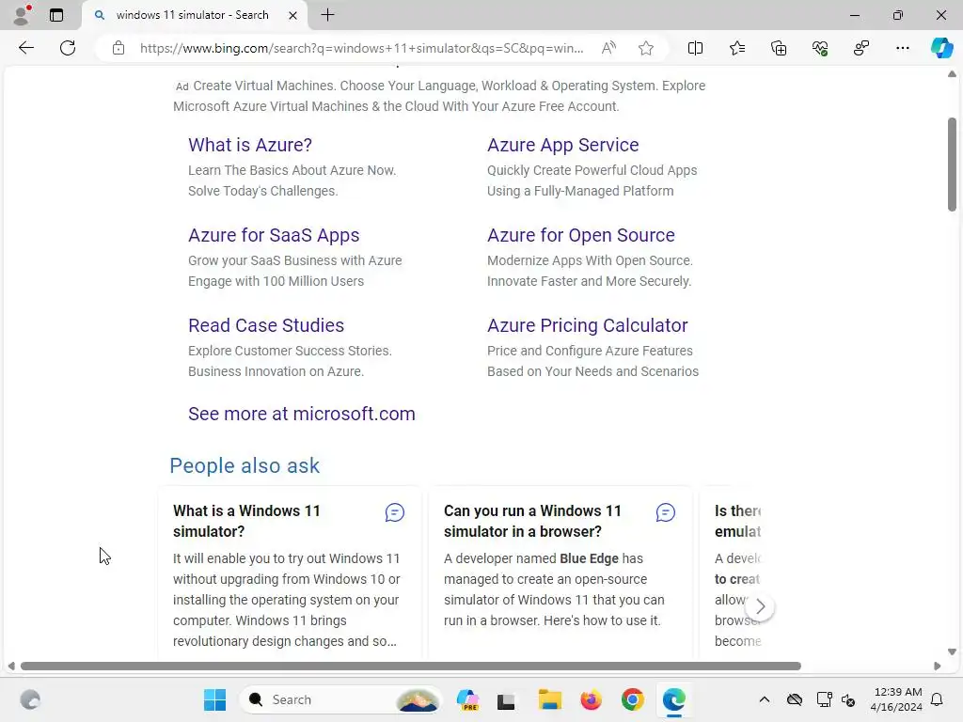Open the Favorites list
This screenshot has width=963, height=722.
[x=737, y=48]
